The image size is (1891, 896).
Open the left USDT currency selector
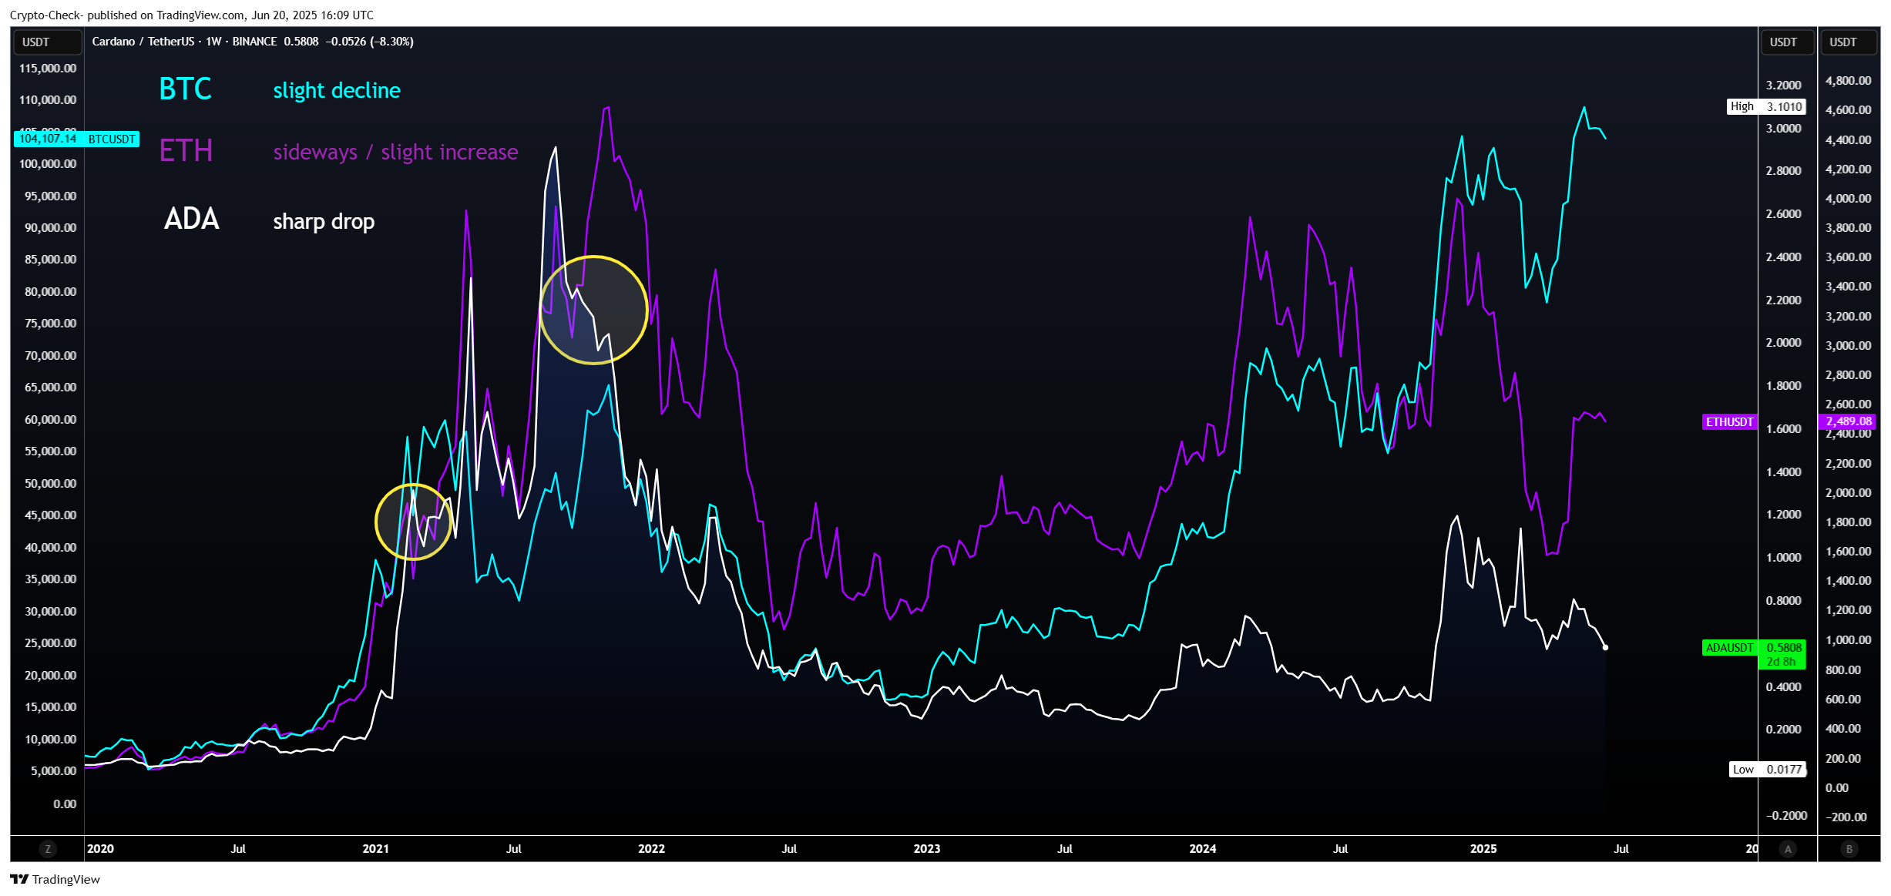click(48, 42)
